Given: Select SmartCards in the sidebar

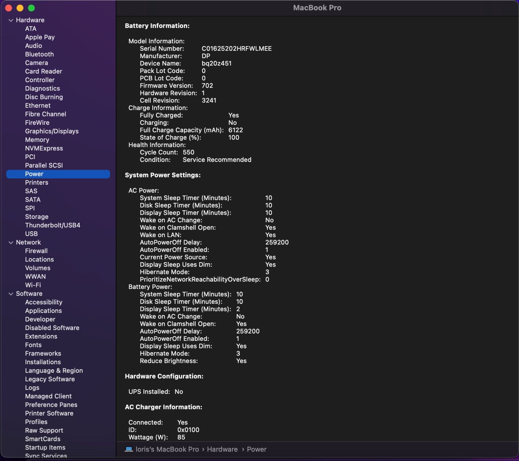Looking at the screenshot, I should pos(43,439).
